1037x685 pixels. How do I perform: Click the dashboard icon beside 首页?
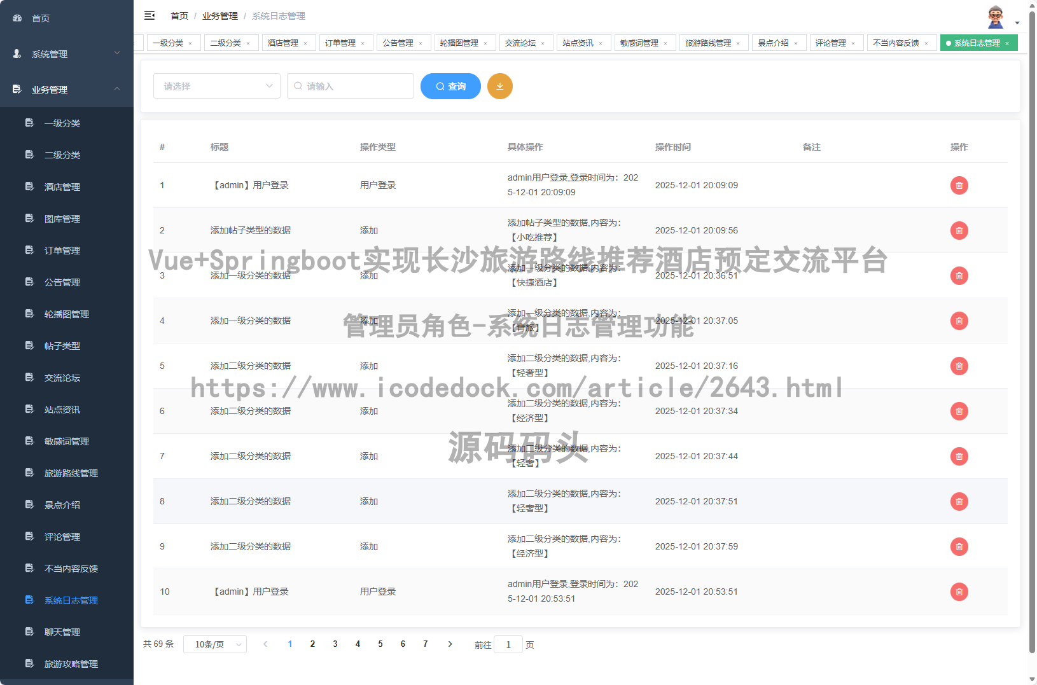tap(17, 18)
